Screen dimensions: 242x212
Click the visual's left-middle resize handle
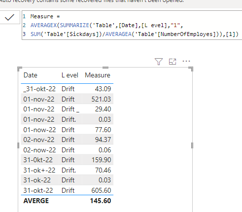click(x=18, y=145)
